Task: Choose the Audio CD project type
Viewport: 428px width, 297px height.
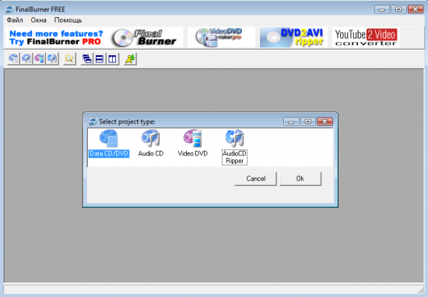Action: [151, 144]
